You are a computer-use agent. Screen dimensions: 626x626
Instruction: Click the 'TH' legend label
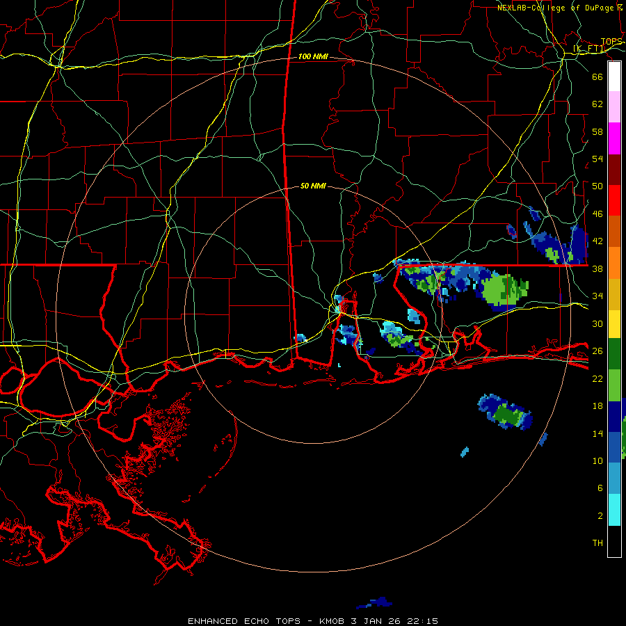tap(597, 543)
